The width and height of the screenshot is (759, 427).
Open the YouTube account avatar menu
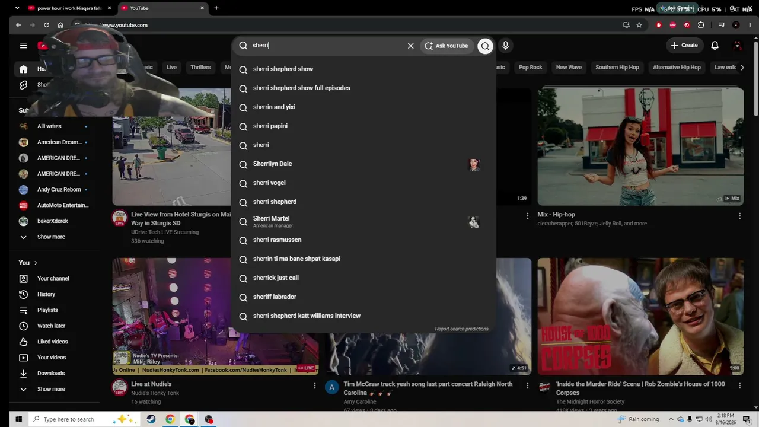pos(738,45)
